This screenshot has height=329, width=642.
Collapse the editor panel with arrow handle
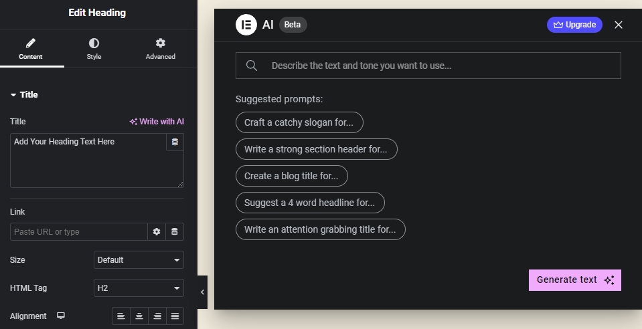pyautogui.click(x=202, y=292)
